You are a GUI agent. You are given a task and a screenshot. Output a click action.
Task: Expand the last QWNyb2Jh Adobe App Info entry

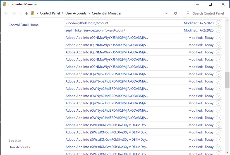(x=219, y=118)
